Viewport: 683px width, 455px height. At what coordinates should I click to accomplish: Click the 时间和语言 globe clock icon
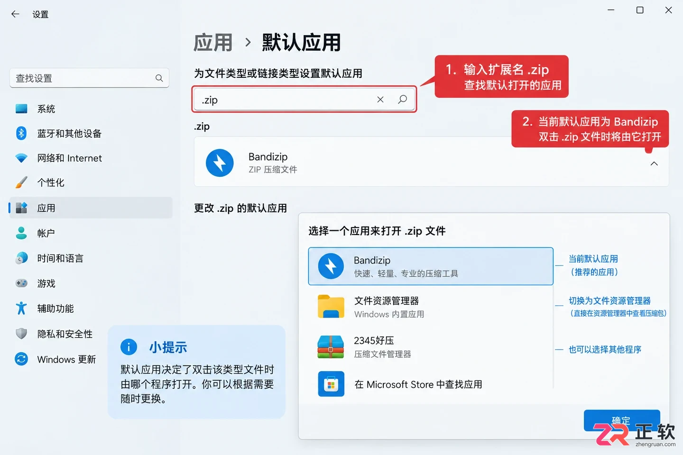(21, 258)
